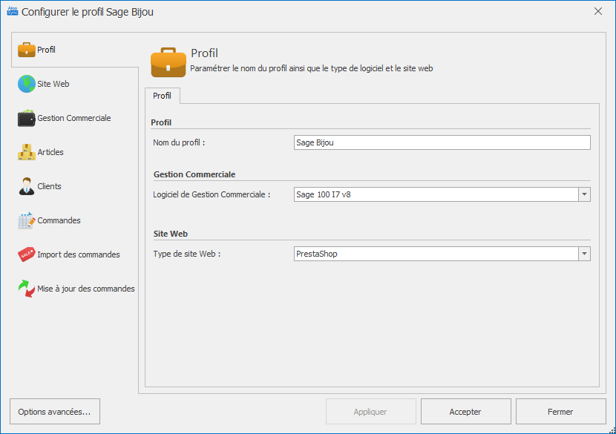This screenshot has width=616, height=434.
Task: Focus the Nom du profil text field
Action: [x=442, y=142]
